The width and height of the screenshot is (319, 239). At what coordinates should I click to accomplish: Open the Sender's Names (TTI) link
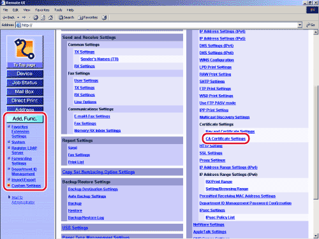click(100, 59)
